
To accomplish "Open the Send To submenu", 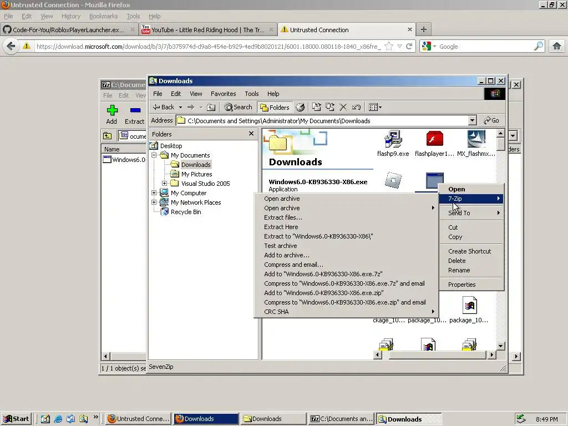I will point(471,213).
